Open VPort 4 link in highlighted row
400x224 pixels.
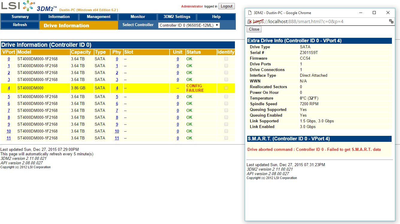pyautogui.click(x=9, y=88)
